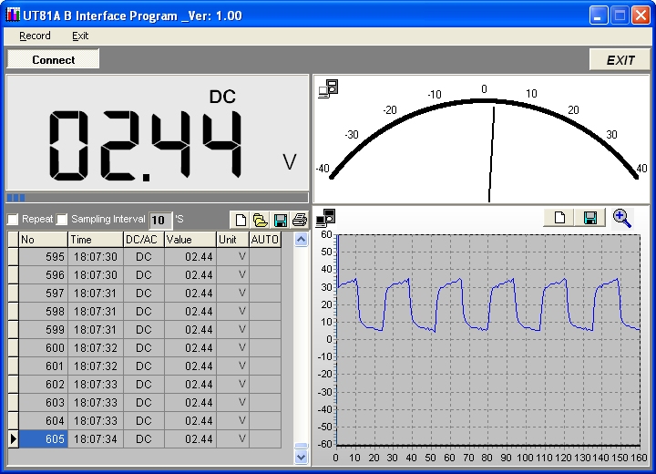Save the graph using its floppy disk icon
This screenshot has width=656, height=474.
pos(589,217)
